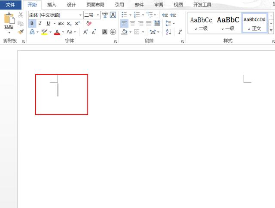
Task: Click the Cut scissors icon
Action: [x=21, y=15]
